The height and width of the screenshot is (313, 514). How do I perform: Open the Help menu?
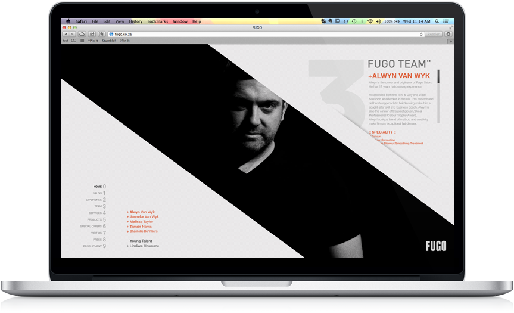click(x=197, y=21)
